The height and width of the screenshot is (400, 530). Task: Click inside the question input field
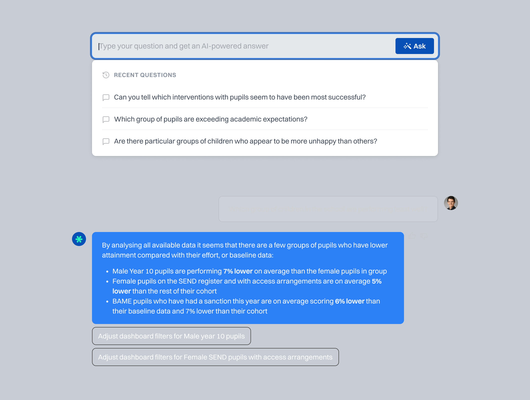(225, 46)
